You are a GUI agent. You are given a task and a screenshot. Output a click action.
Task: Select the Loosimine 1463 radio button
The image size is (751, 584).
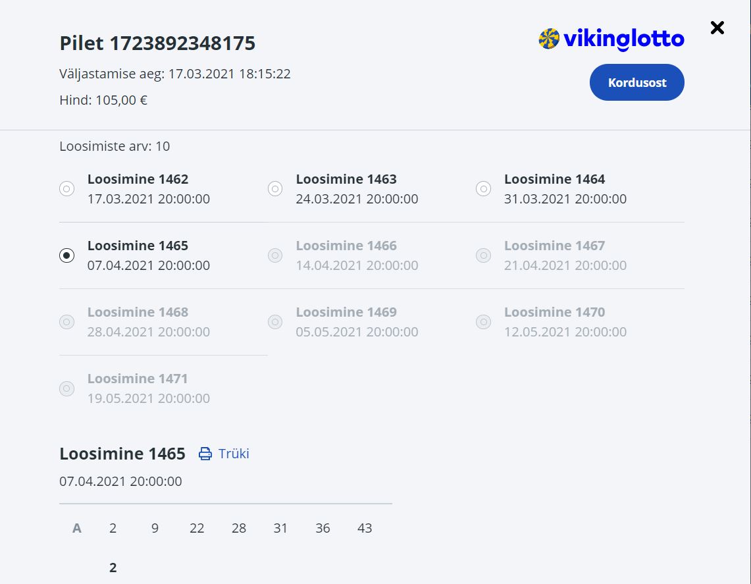[x=275, y=189]
